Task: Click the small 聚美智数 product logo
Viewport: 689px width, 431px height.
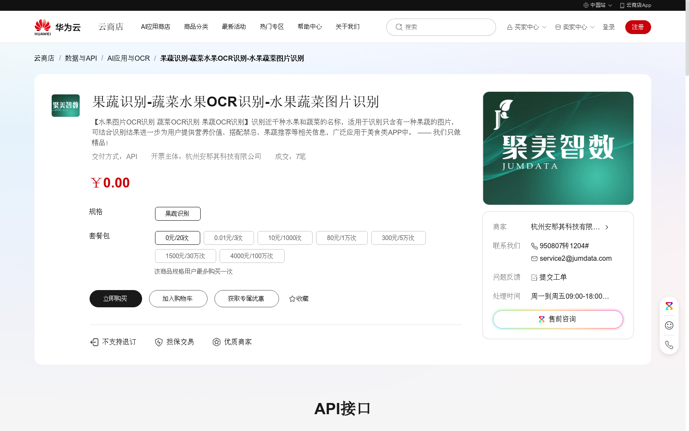Action: 65,106
